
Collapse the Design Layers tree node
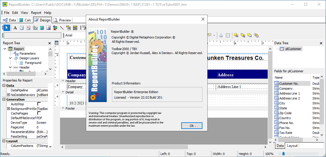click(10, 58)
